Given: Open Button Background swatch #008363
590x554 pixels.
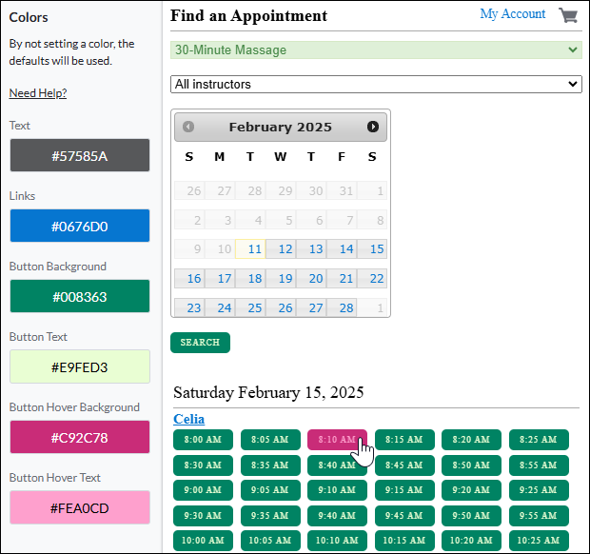Looking at the screenshot, I should [80, 296].
